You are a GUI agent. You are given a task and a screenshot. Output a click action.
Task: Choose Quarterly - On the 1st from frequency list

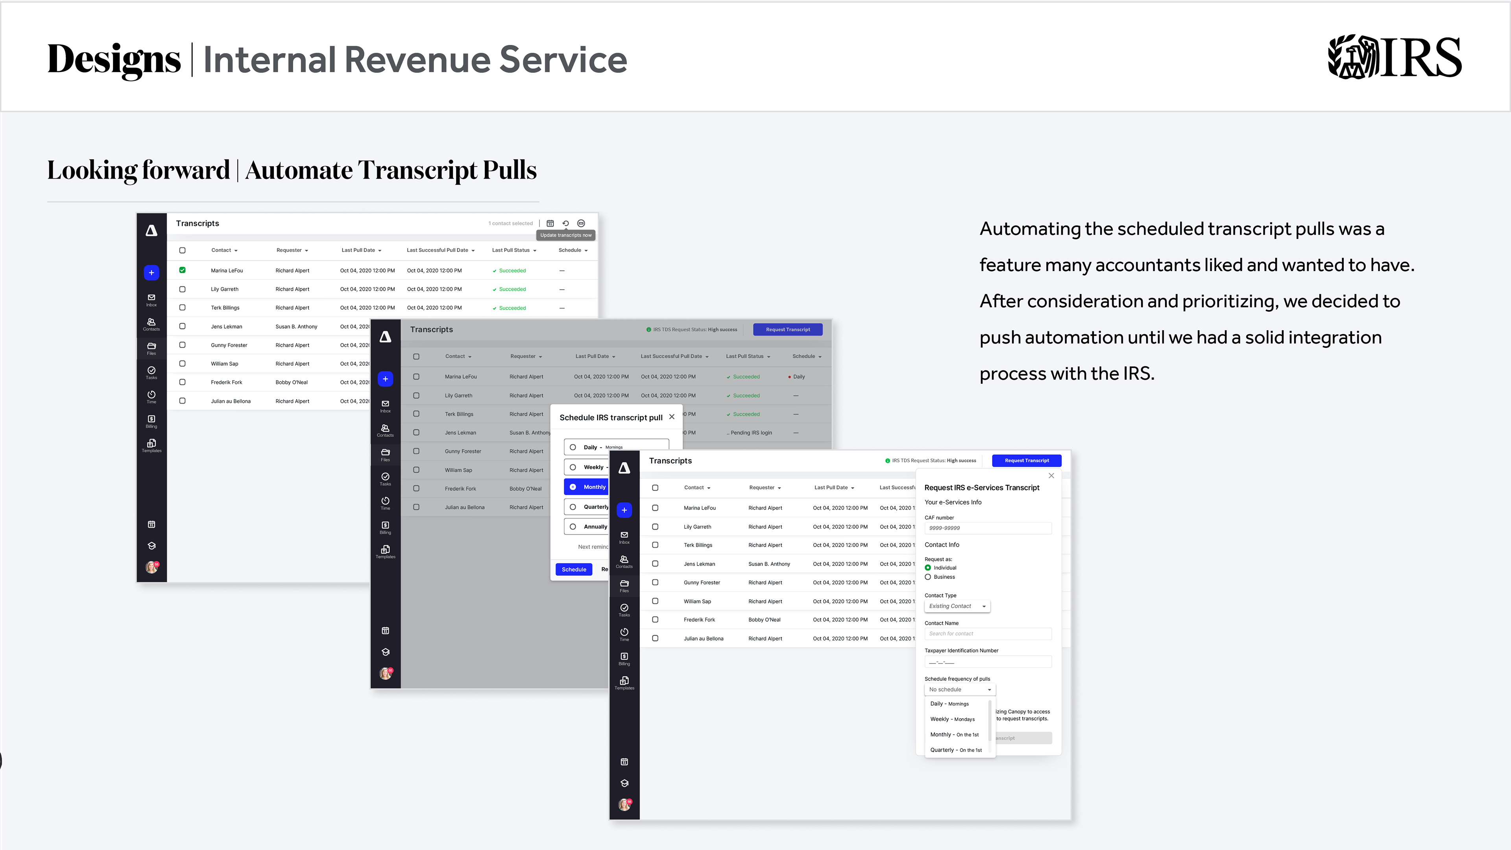[x=956, y=750]
